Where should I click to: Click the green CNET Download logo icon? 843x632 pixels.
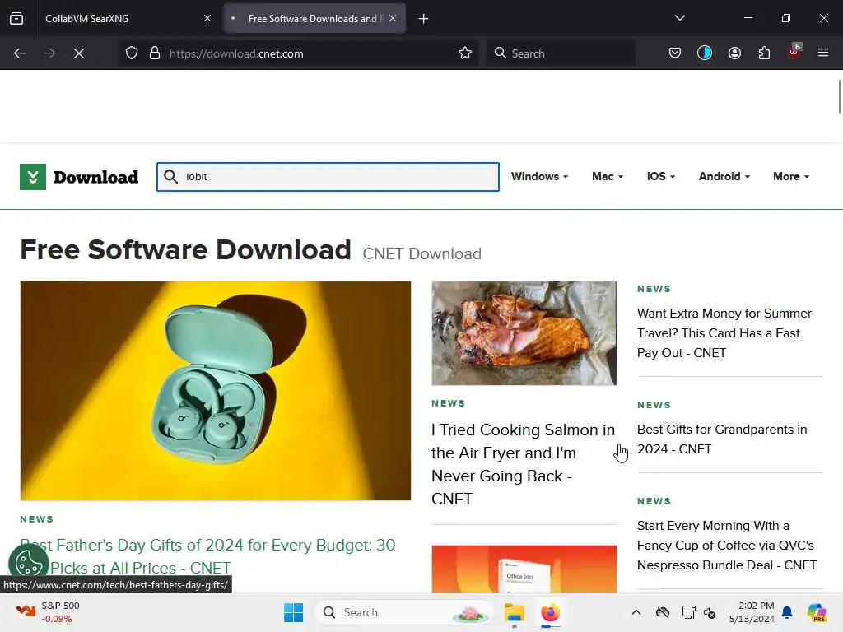(x=33, y=177)
